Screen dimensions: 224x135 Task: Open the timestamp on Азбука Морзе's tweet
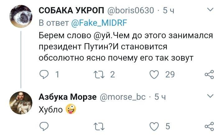point(160,97)
